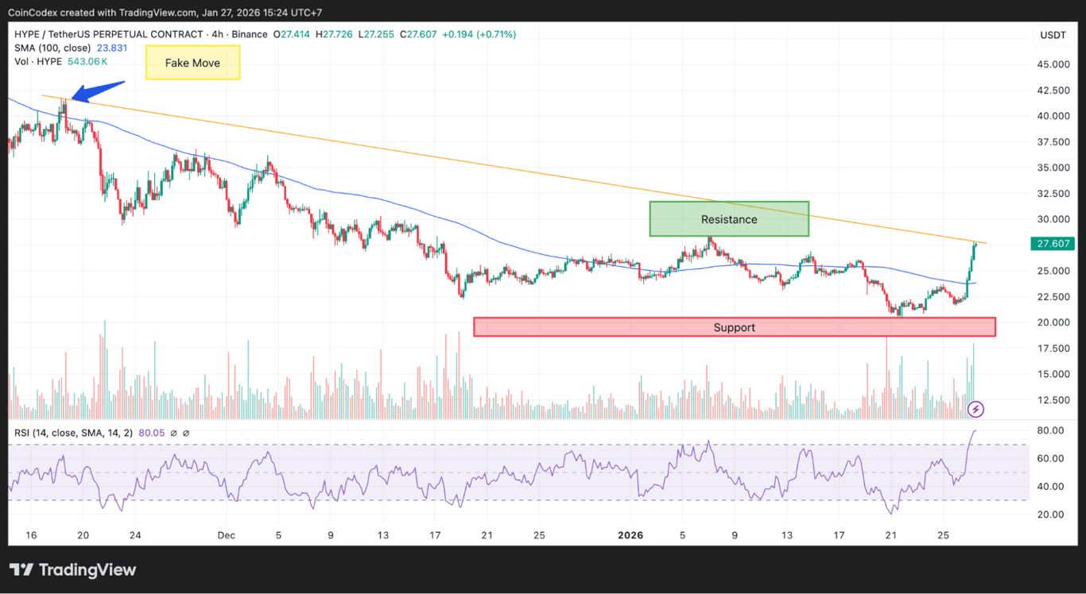Viewport: 1086px width, 594px height.
Task: Click the purple lightning bolt chart icon
Action: coord(975,409)
